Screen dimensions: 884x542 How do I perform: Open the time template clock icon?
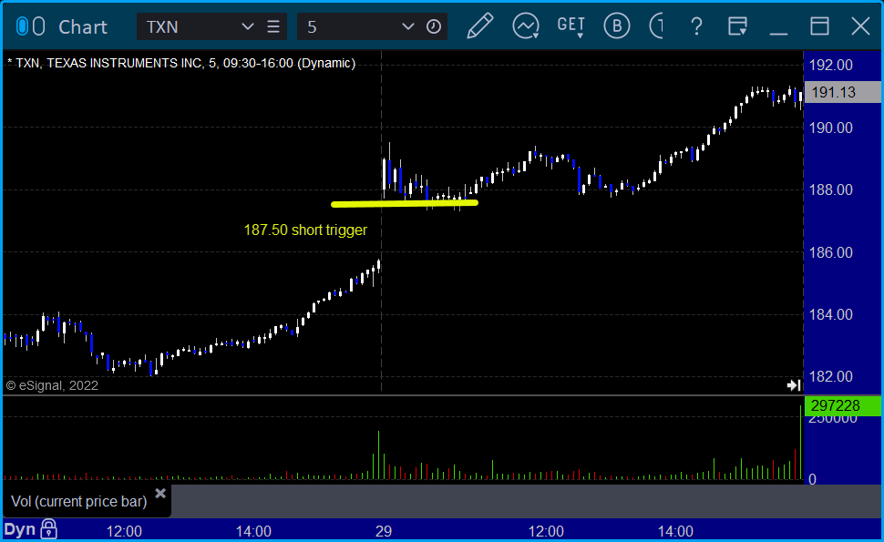pyautogui.click(x=434, y=26)
